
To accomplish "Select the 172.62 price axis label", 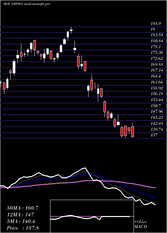I will tap(157, 59).
